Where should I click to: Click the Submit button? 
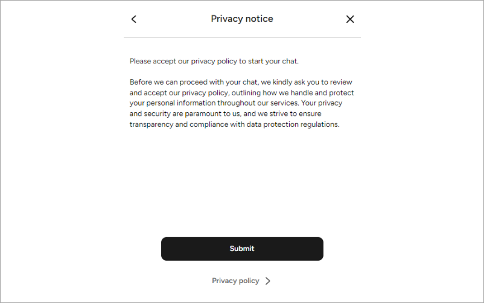pos(242,249)
